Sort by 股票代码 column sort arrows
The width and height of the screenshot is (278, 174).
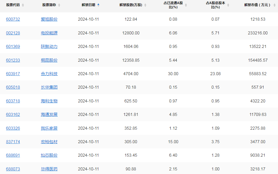(23, 5)
